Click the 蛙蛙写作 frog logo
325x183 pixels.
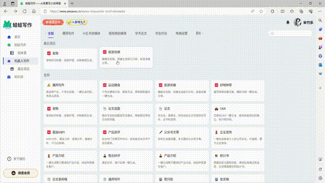tap(17, 25)
